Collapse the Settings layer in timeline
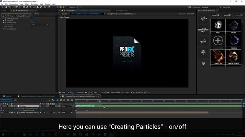The width and height of the screenshot is (245, 137). coord(10,106)
